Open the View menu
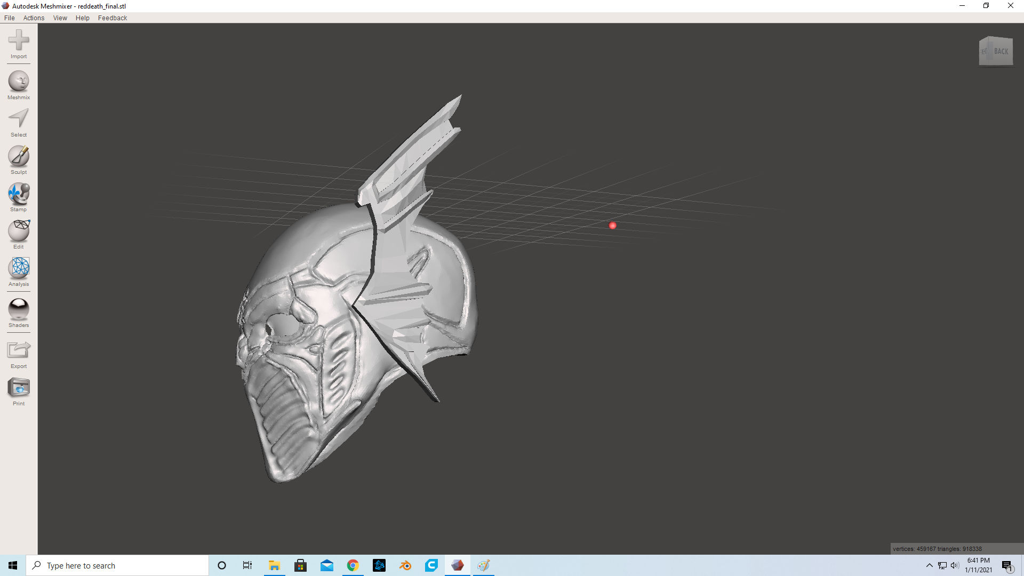 (60, 18)
